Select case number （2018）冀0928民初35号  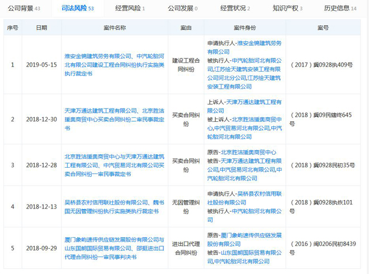323,166
